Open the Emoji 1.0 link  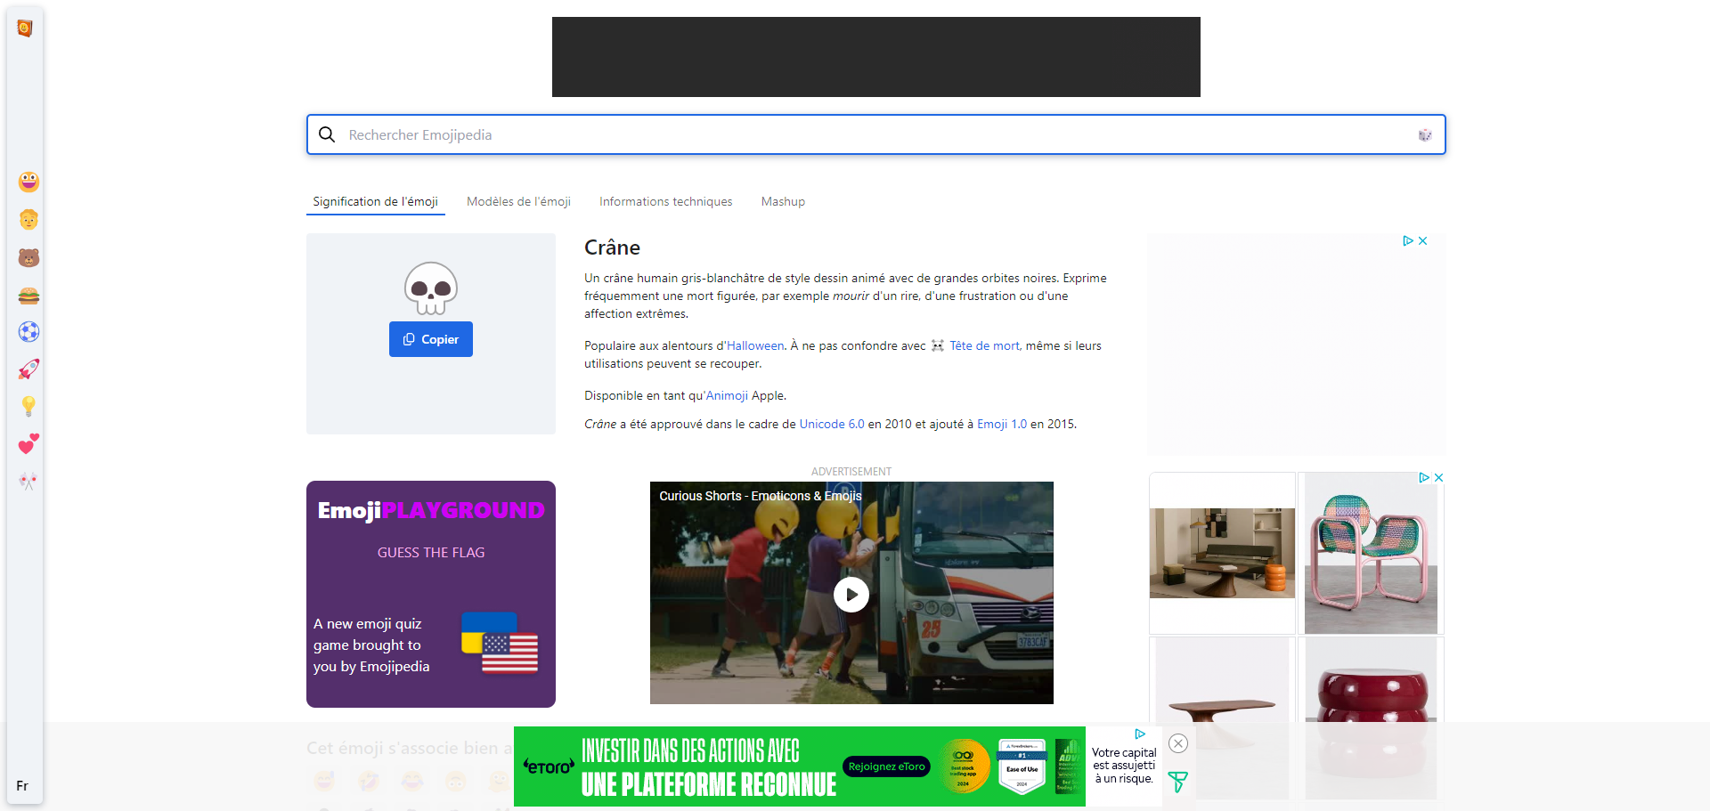(1002, 425)
